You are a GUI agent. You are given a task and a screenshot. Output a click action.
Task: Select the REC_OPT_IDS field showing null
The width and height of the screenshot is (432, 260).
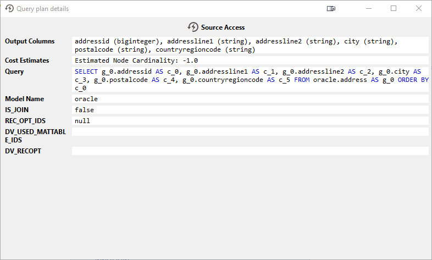click(x=250, y=121)
